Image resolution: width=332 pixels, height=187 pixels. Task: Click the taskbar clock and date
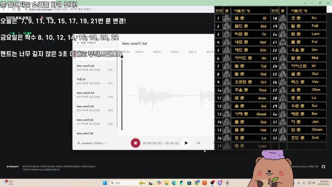(x=323, y=183)
